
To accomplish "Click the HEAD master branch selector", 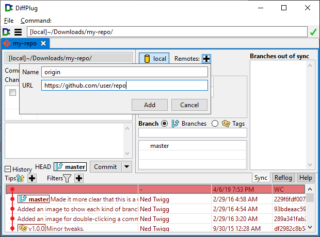I will click(71, 167).
